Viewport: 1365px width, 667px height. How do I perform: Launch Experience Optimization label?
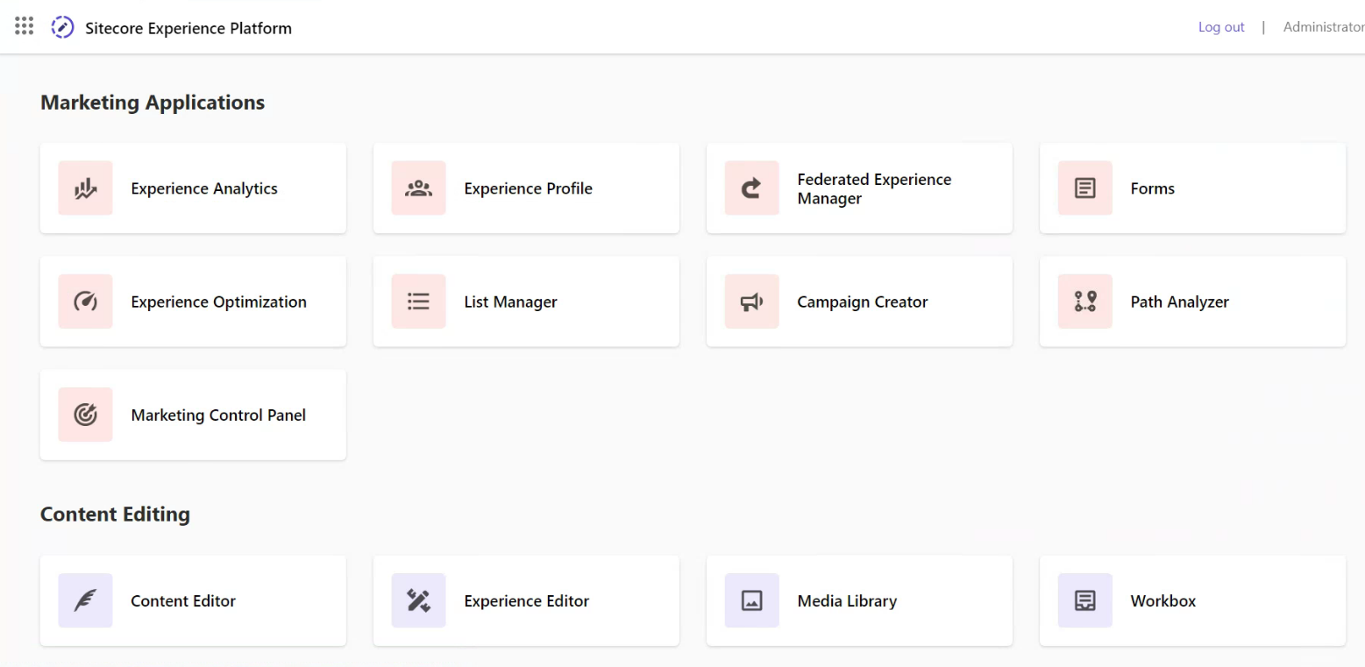(218, 302)
